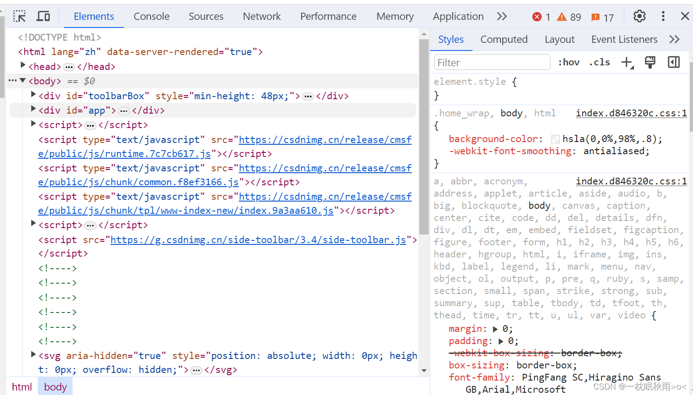Toggle element state :hov button
Screen dimensions: 693x395
pyautogui.click(x=569, y=62)
